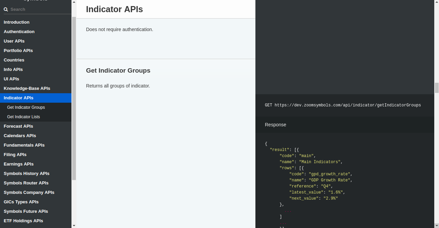This screenshot has width=439, height=228.
Task: Click the search magnifier icon
Action: tap(6, 9)
